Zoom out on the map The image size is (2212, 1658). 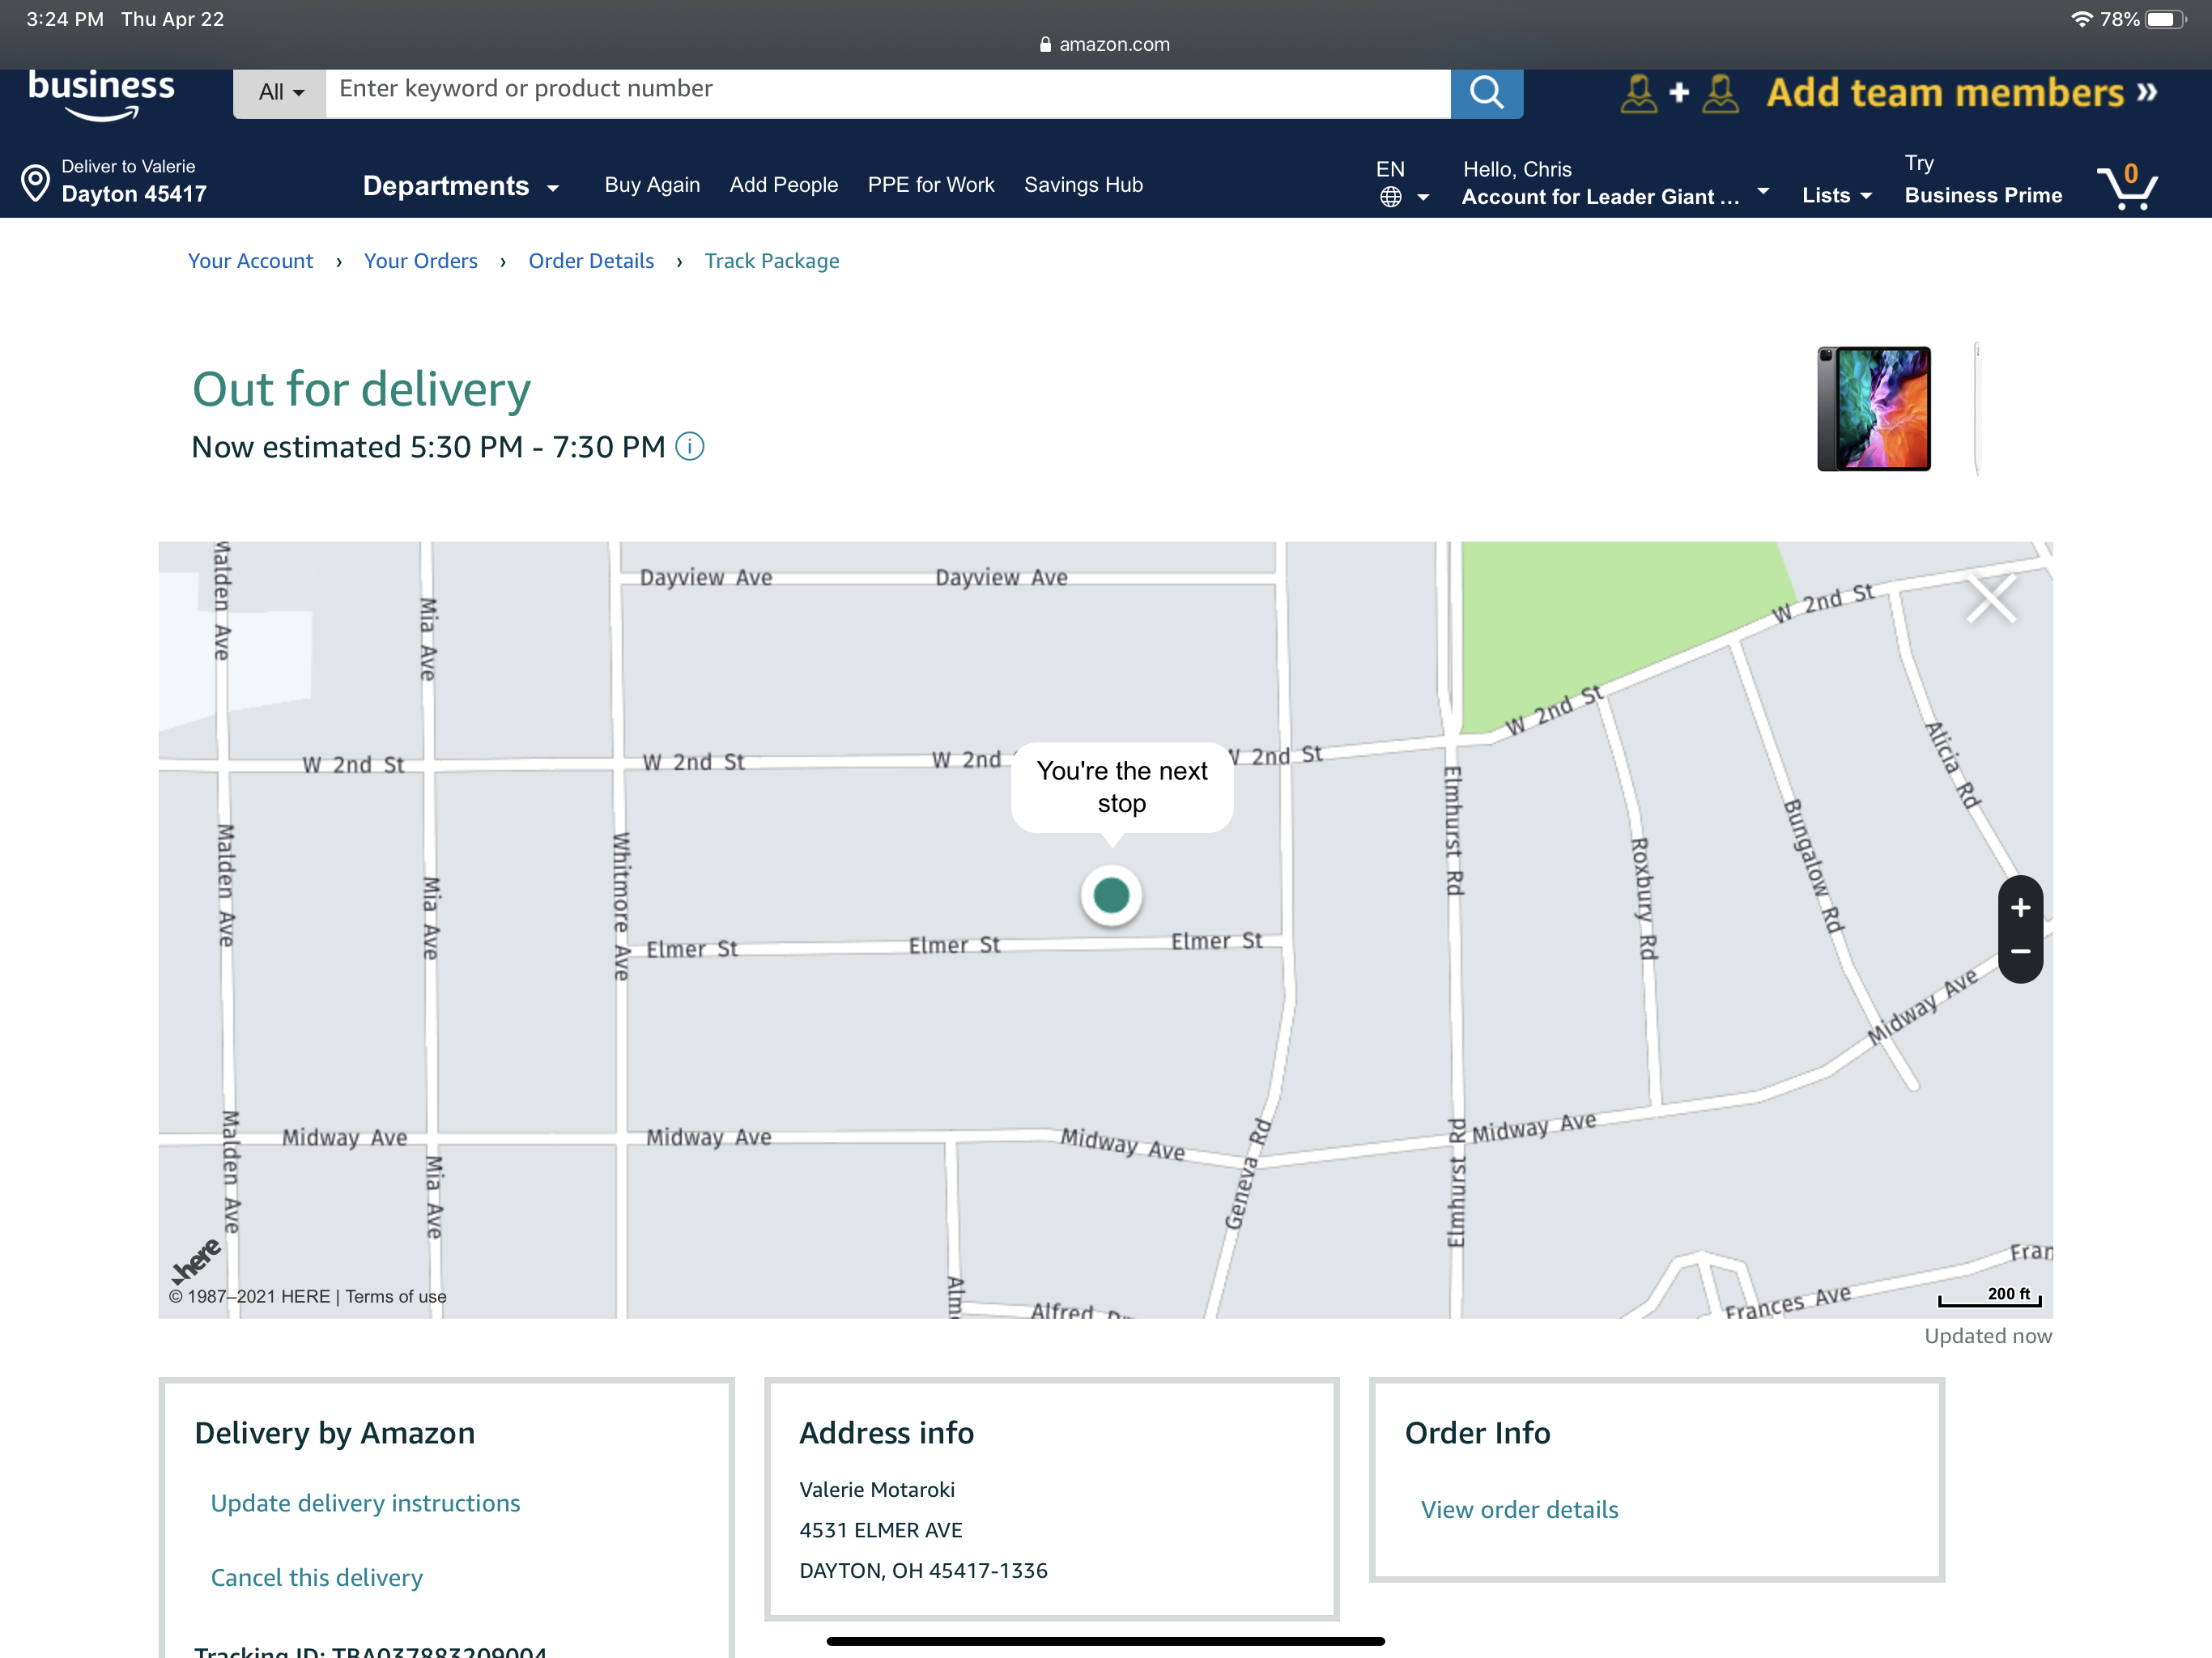pyautogui.click(x=2020, y=951)
